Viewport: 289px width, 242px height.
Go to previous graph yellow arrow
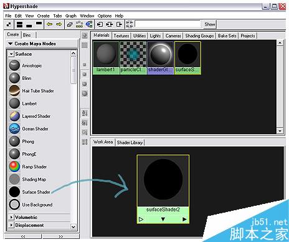(x=49, y=24)
